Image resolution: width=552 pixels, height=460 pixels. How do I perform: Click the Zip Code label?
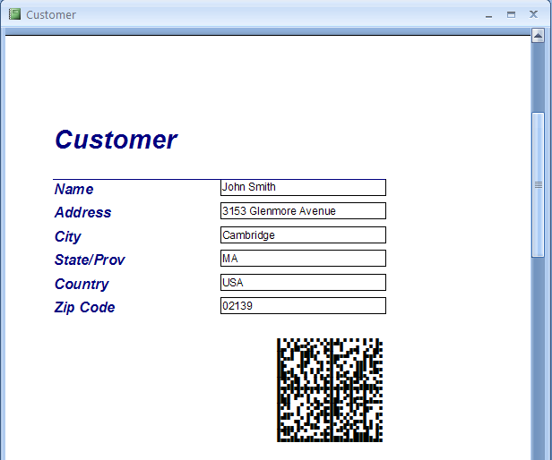pos(84,307)
